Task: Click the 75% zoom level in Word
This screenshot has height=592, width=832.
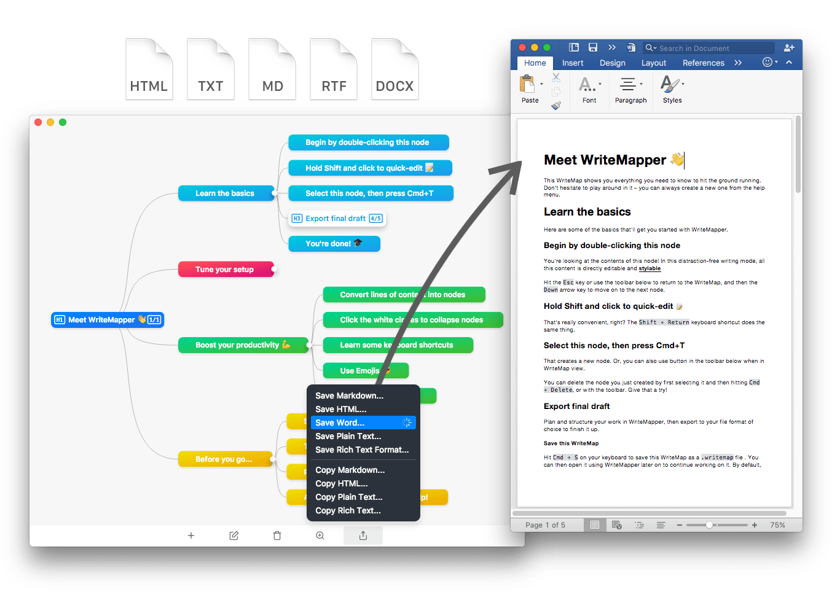Action: (x=778, y=525)
